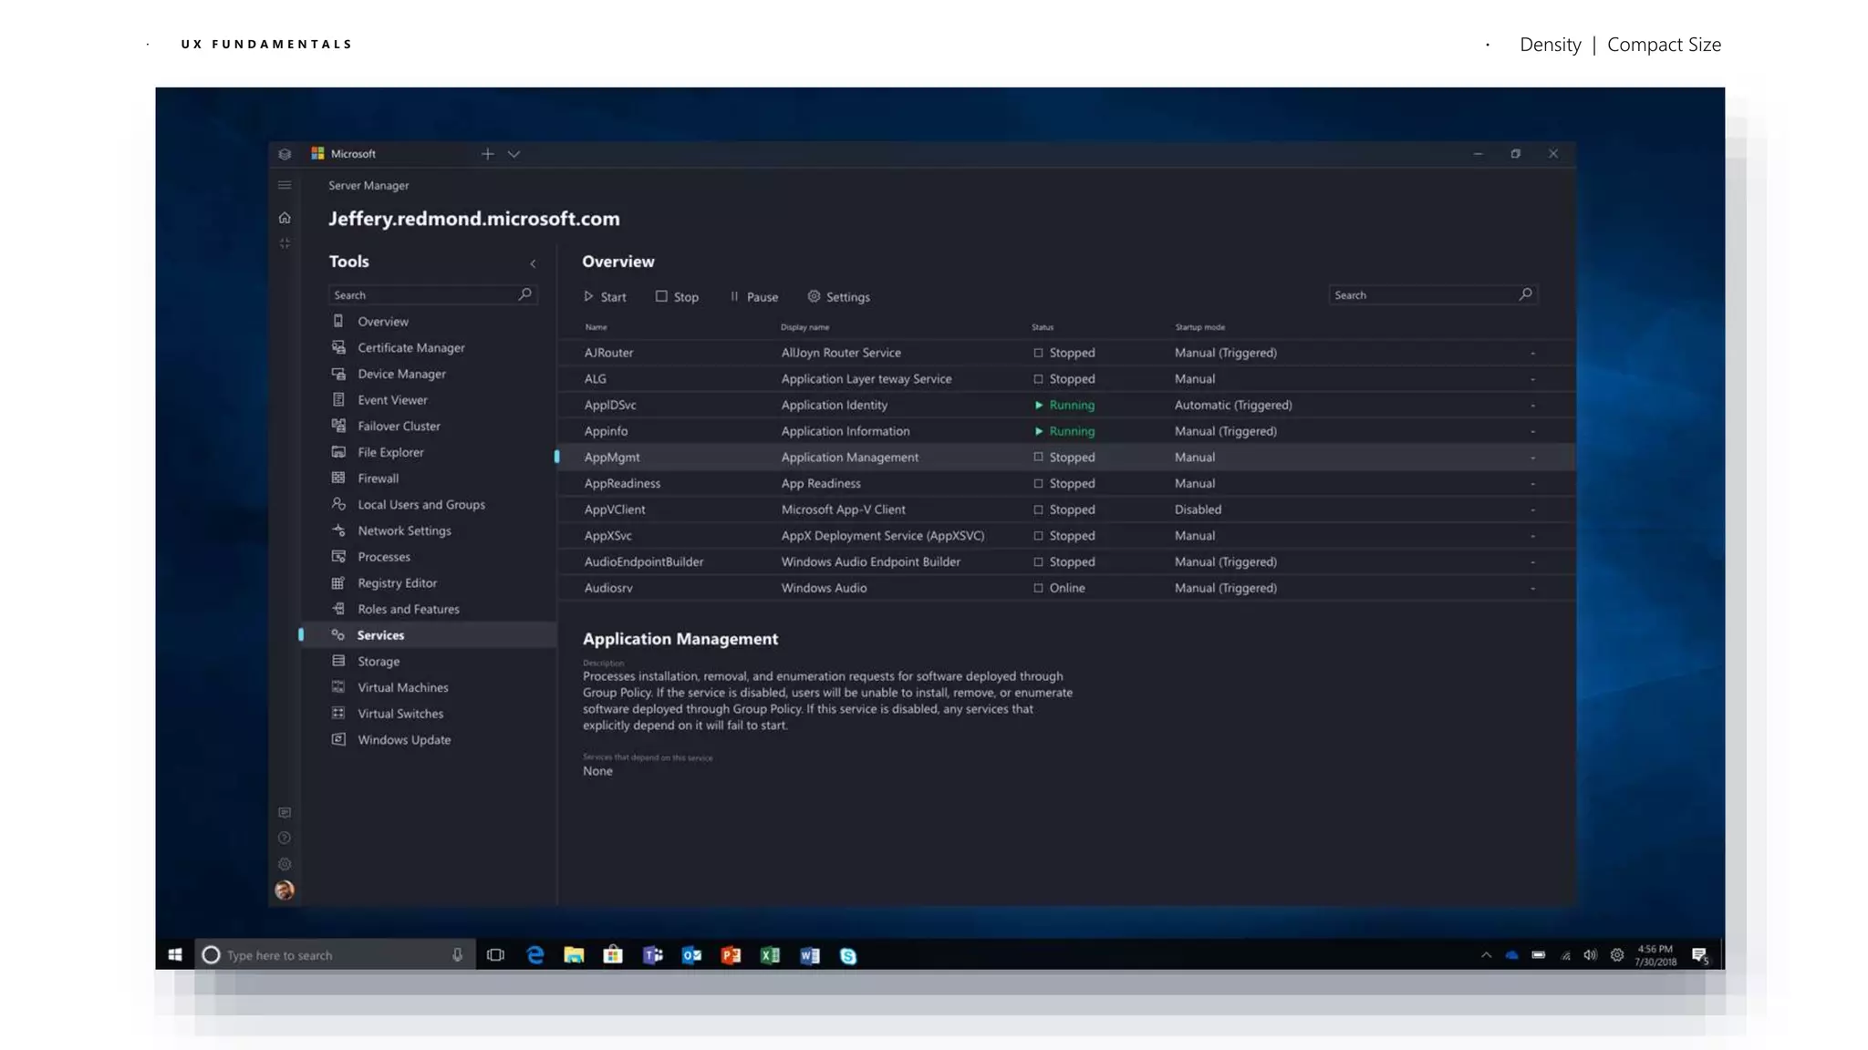Open Registry Editor in the Tools list
This screenshot has width=1868, height=1050.
[397, 582]
